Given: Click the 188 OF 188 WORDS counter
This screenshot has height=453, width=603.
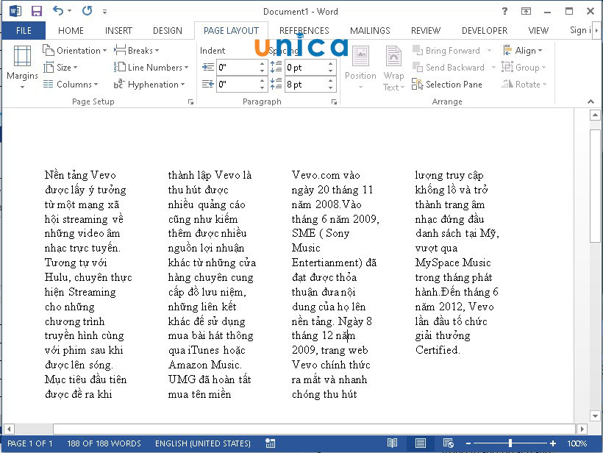Looking at the screenshot, I should click(104, 443).
